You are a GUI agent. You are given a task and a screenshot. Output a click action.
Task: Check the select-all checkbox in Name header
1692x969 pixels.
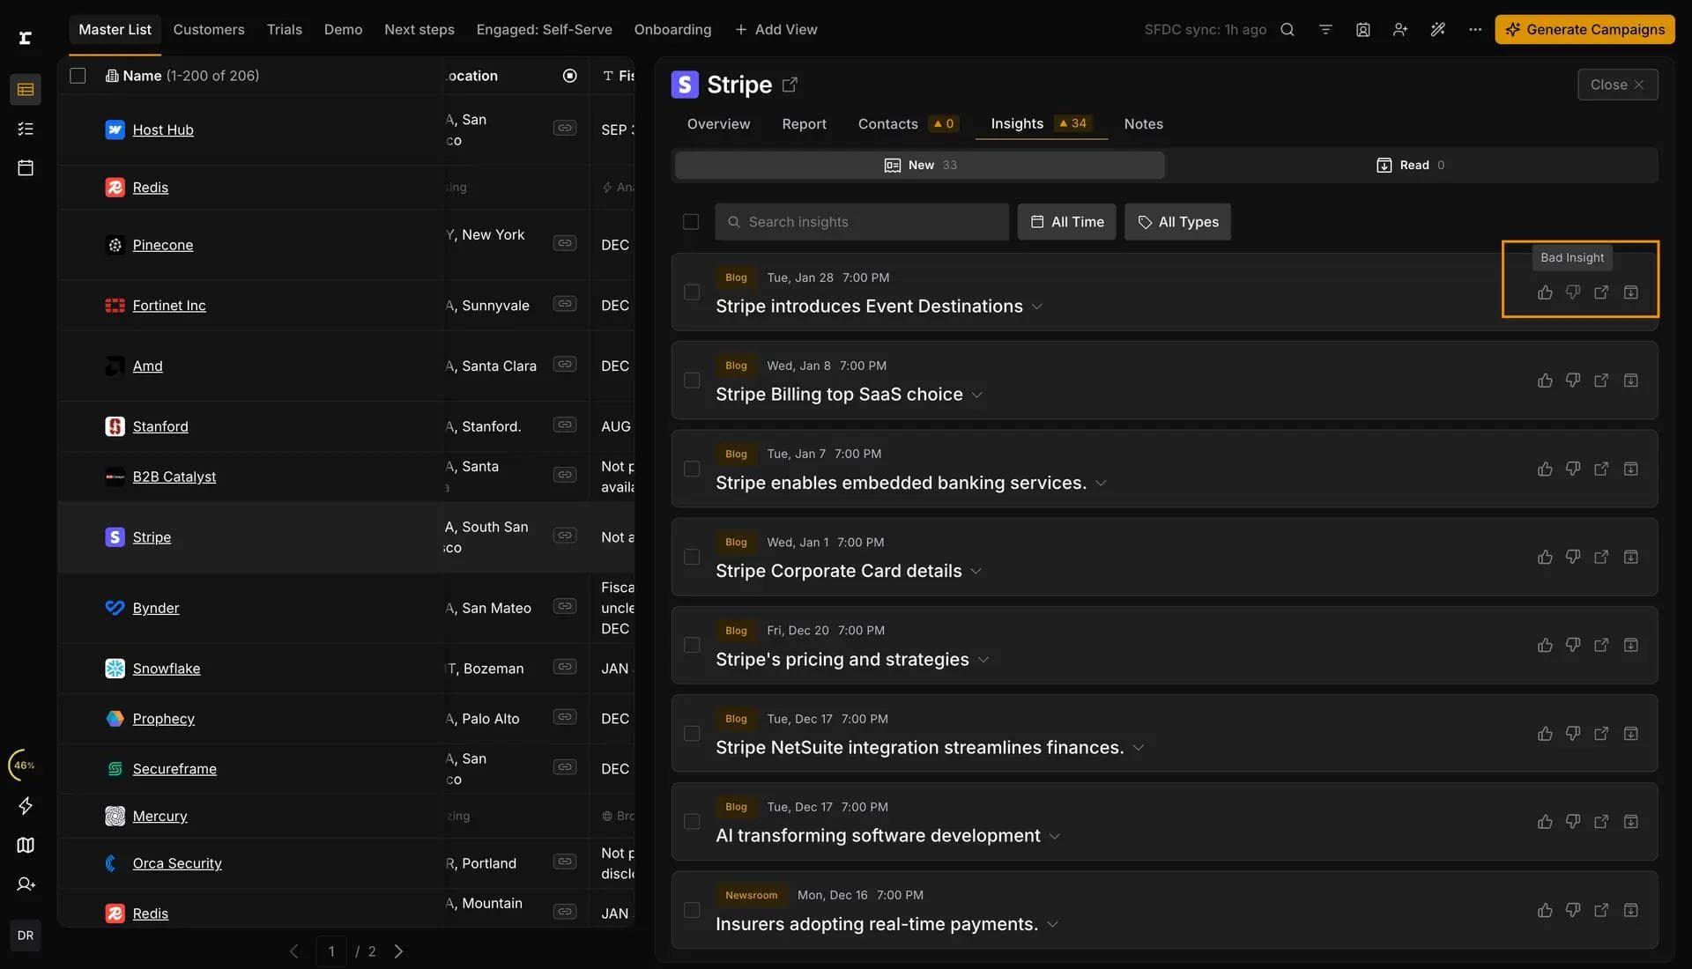[x=78, y=76]
